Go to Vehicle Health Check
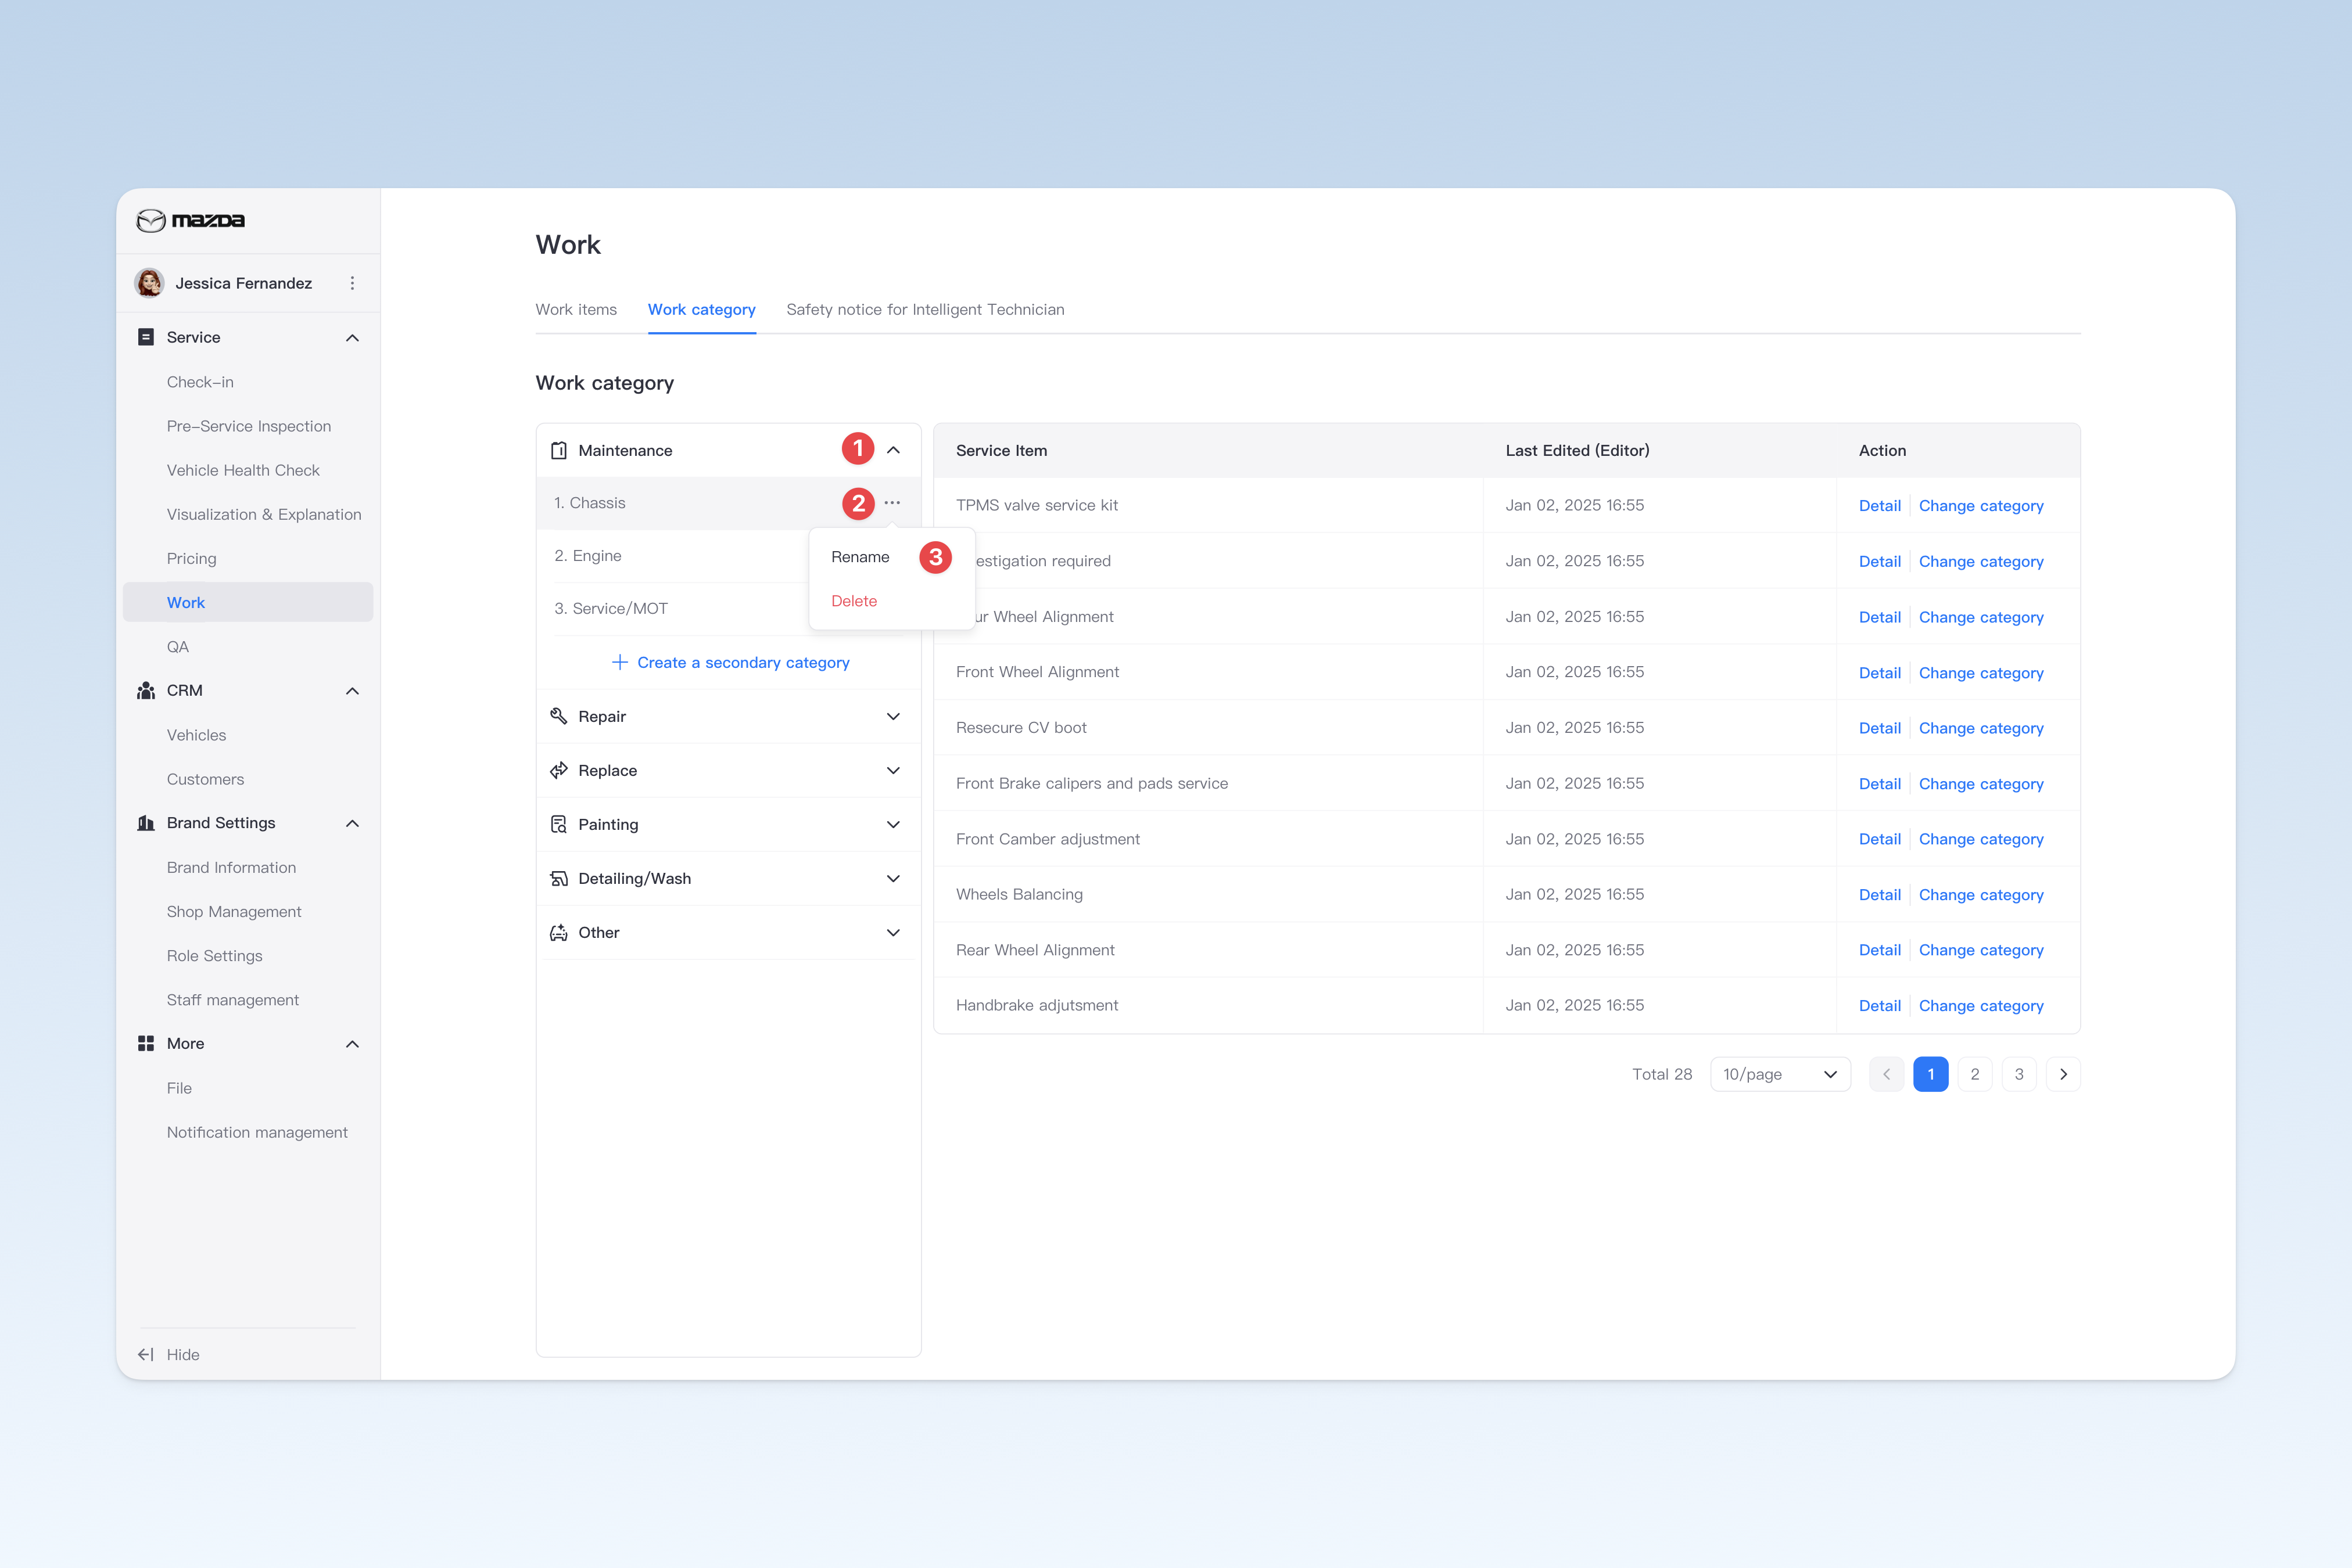 (243, 470)
